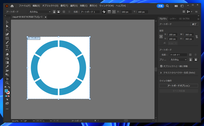Open the drawing mode icon
The height and width of the screenshot is (126, 204).
[7, 99]
